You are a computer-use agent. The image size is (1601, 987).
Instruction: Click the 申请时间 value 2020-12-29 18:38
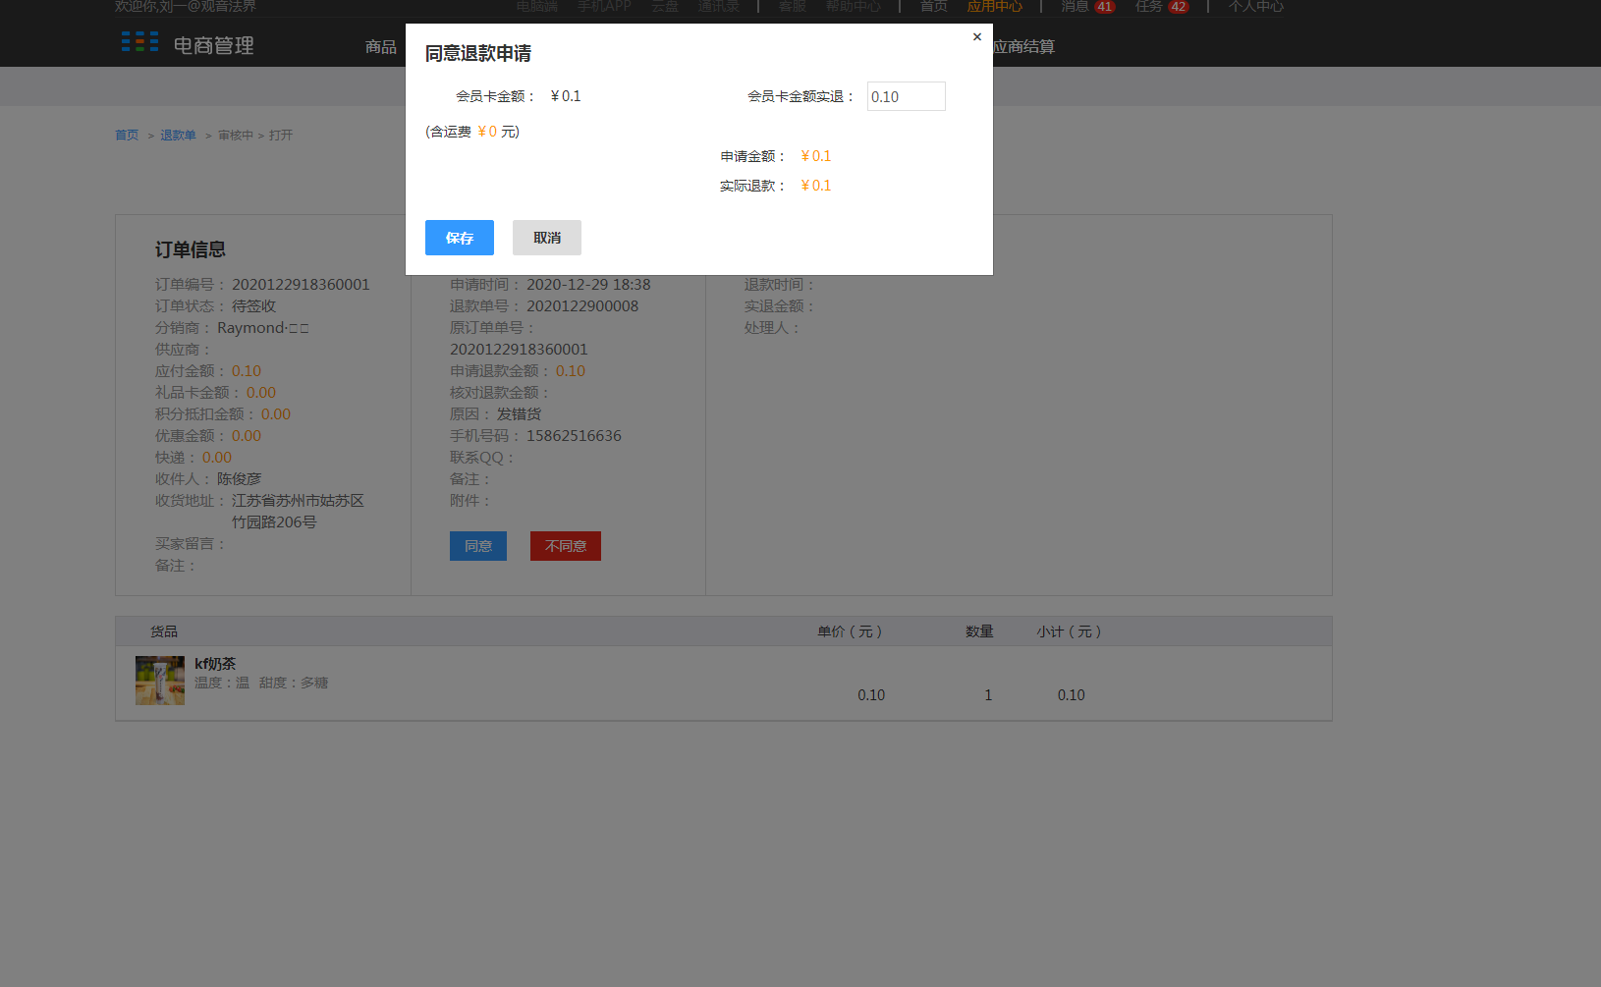tap(588, 285)
